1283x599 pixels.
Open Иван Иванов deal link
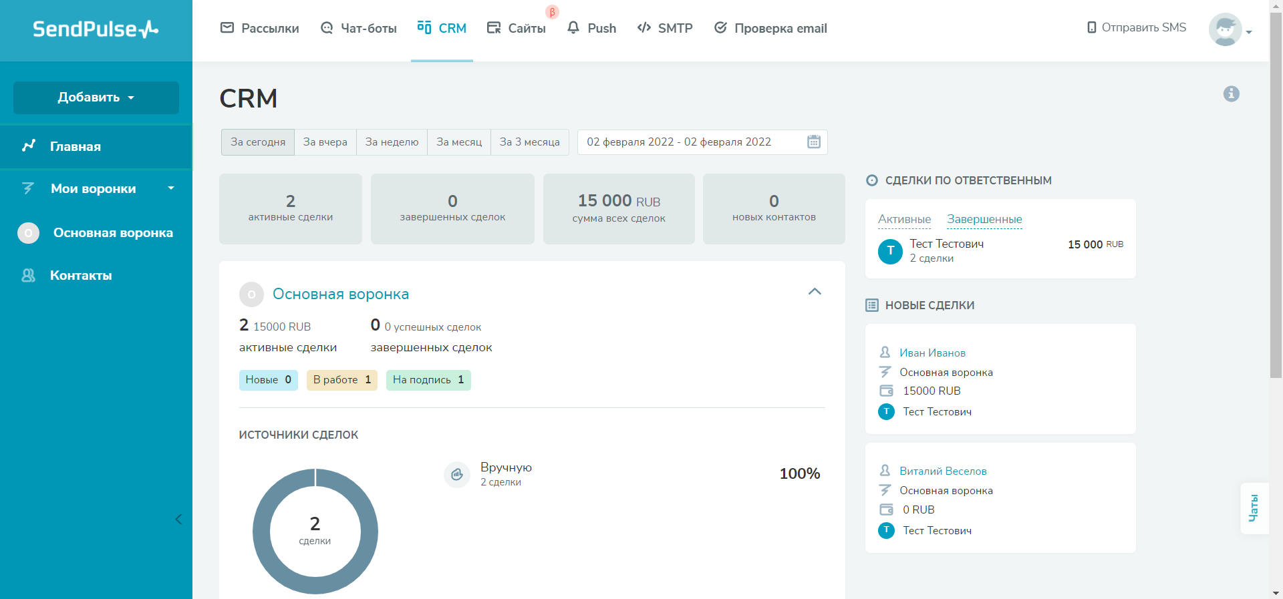coord(932,353)
